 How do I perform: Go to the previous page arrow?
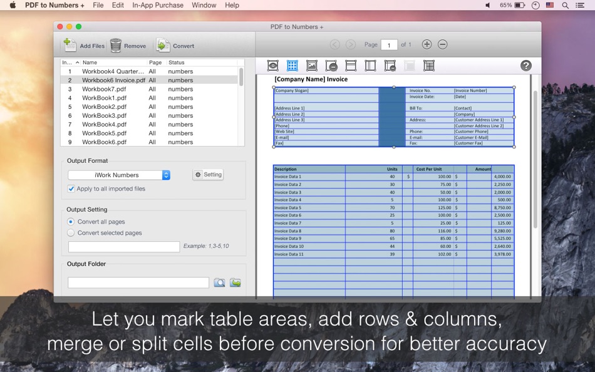[334, 44]
